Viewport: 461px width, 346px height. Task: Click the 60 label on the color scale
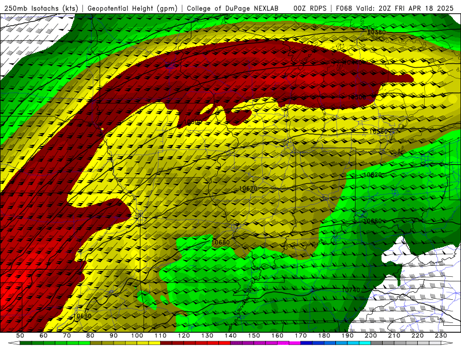pyautogui.click(x=44, y=336)
